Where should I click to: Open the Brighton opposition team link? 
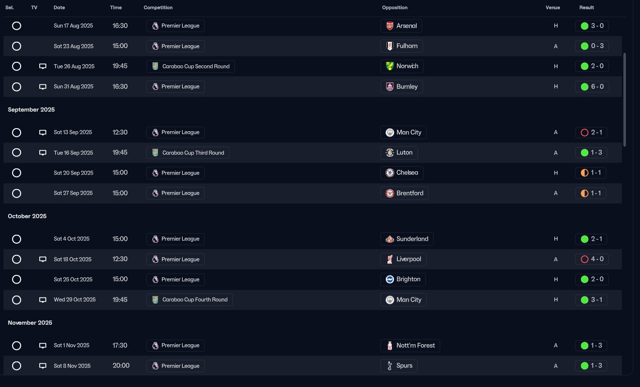(408, 279)
